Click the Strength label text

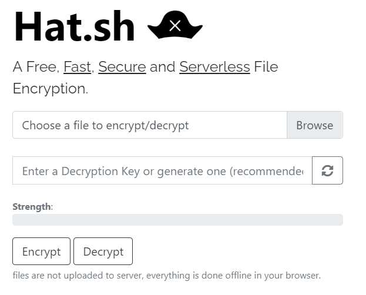click(32, 207)
